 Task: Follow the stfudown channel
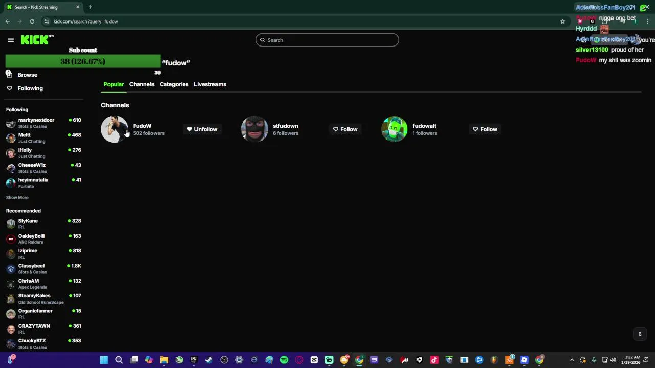345,129
